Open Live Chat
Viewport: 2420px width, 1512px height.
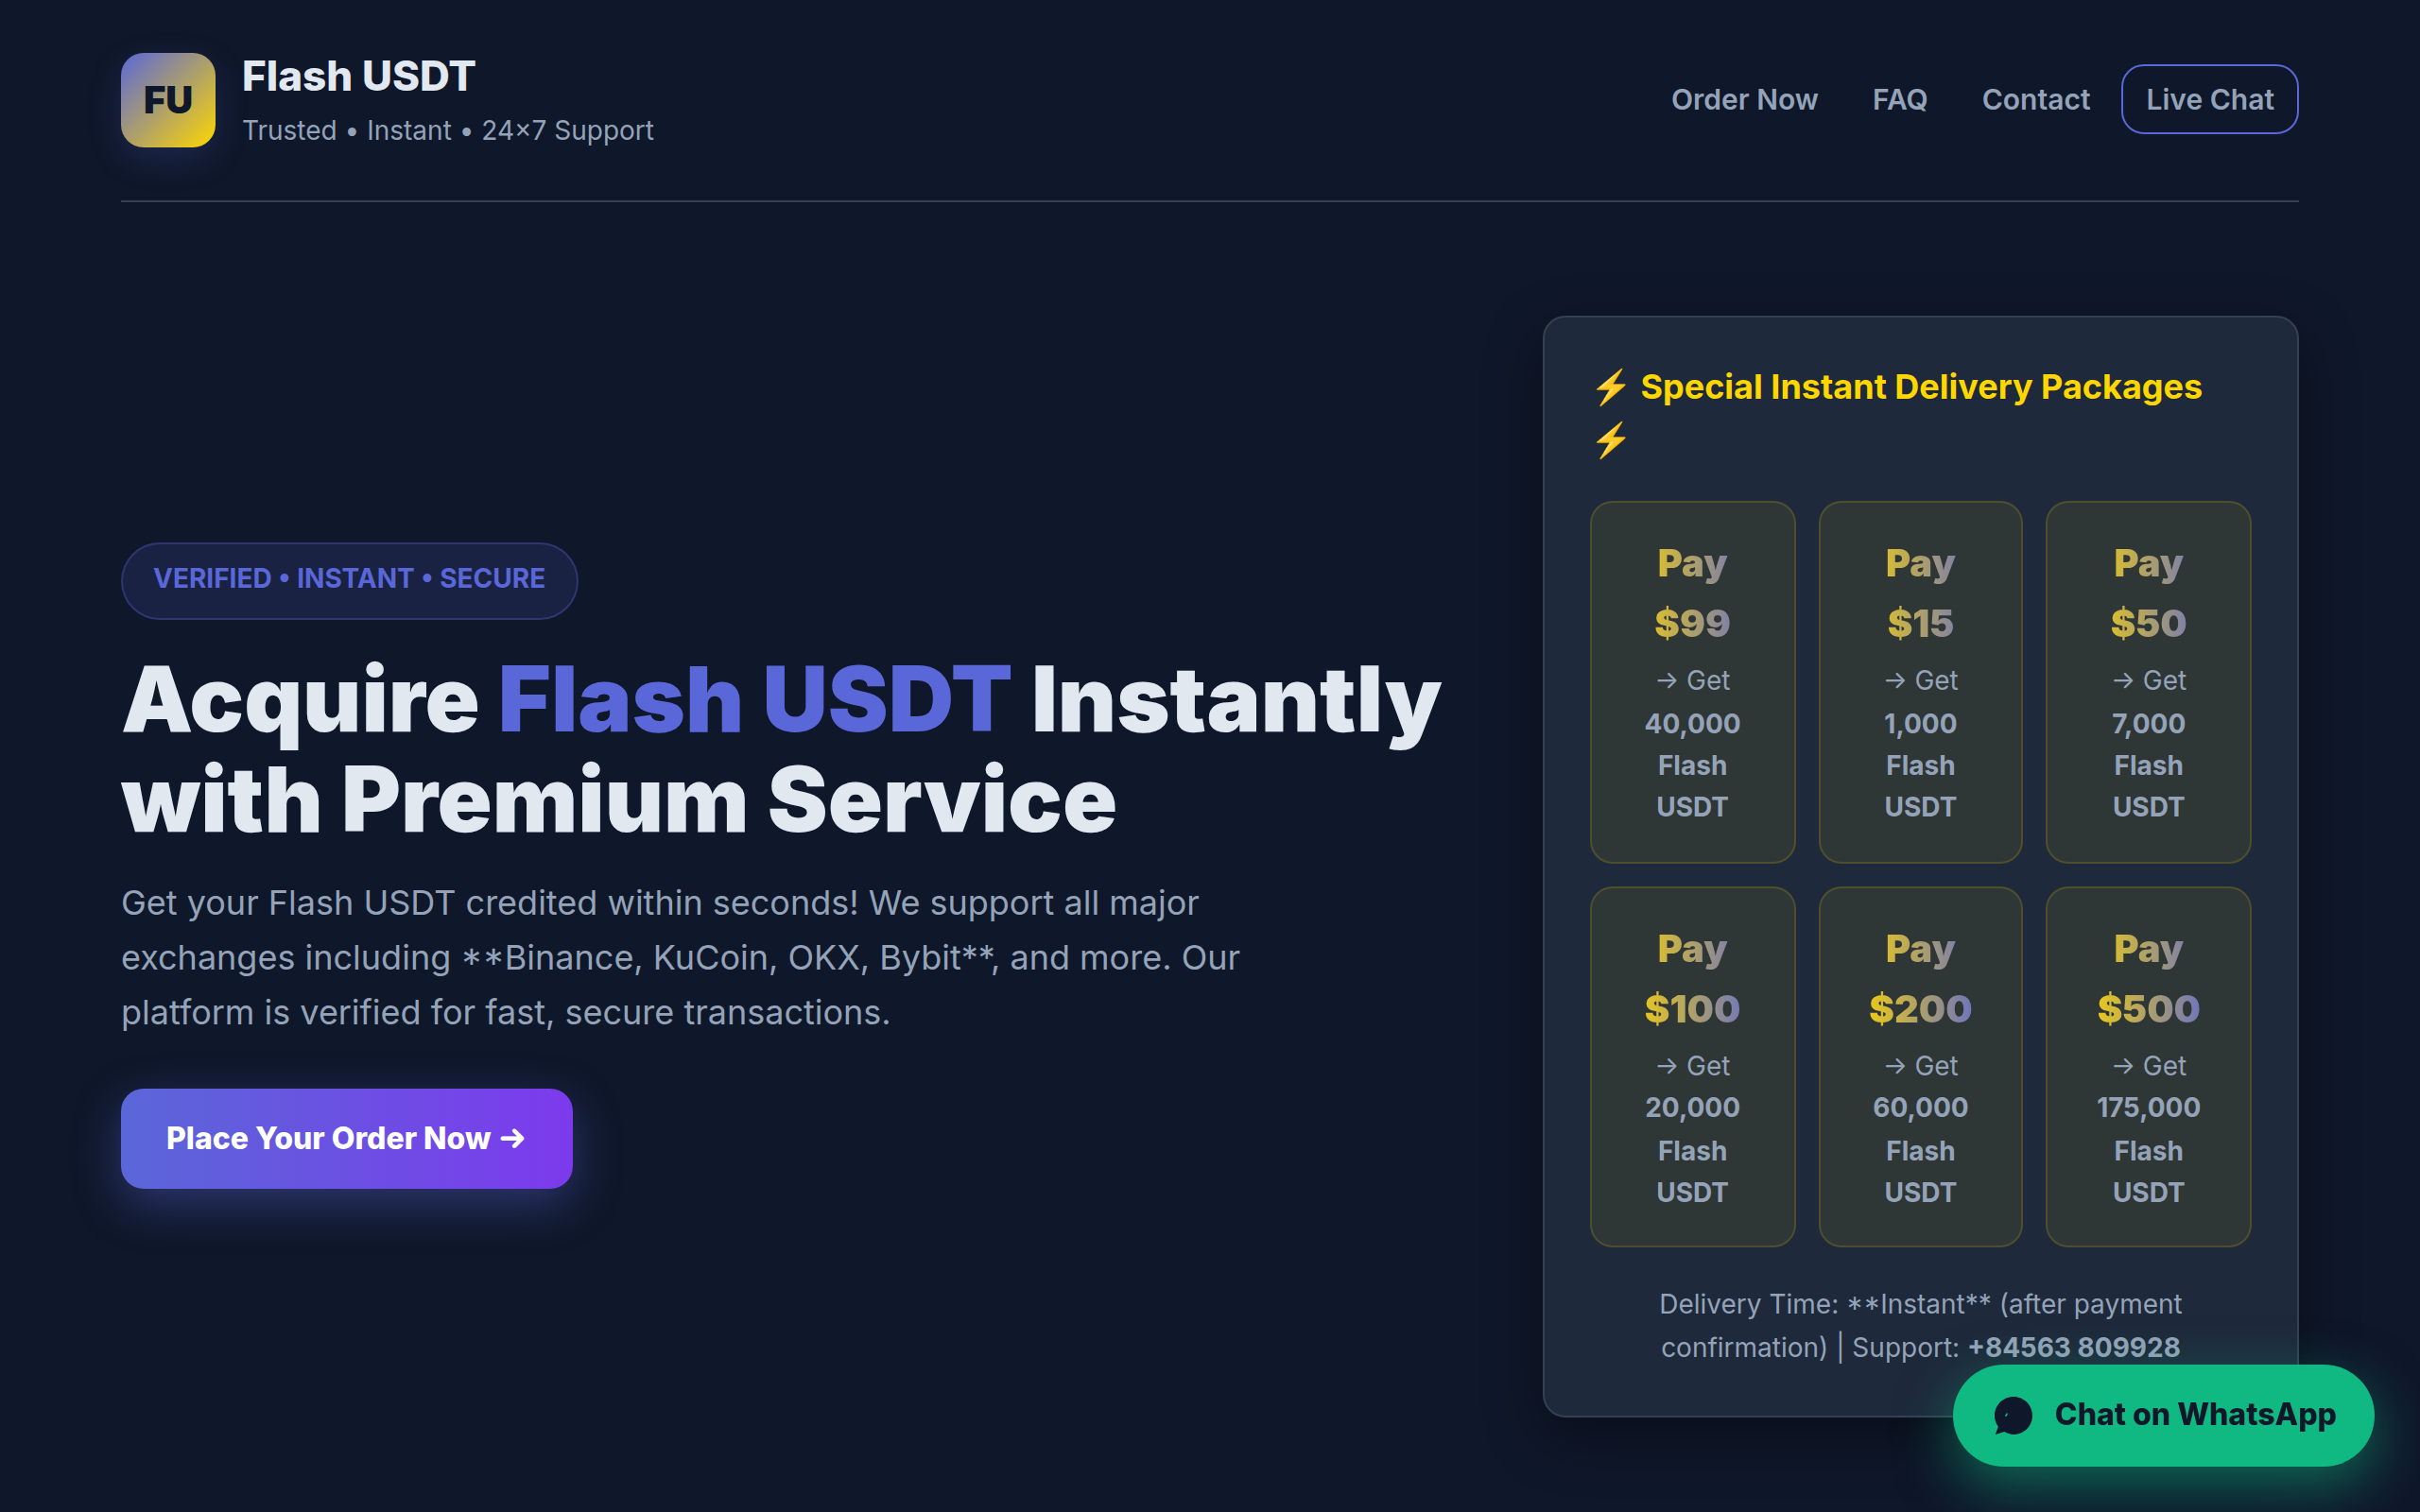tap(2209, 99)
